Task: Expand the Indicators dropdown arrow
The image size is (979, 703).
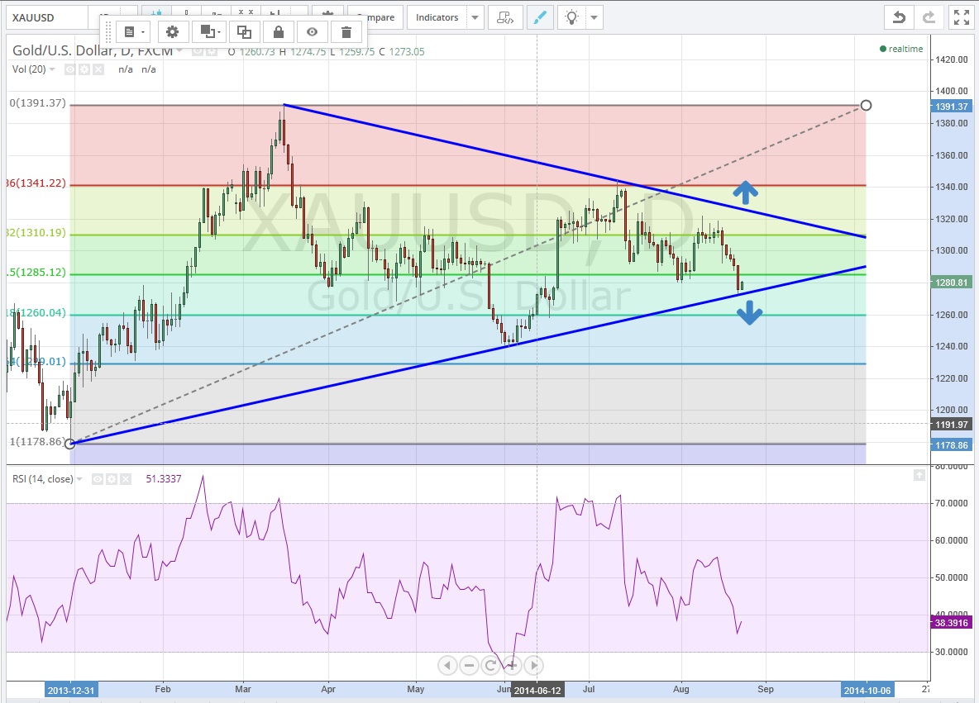Action: [x=475, y=17]
